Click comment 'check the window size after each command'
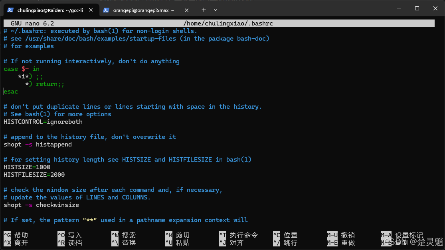Screen dimensions: 445x250 [113, 190]
